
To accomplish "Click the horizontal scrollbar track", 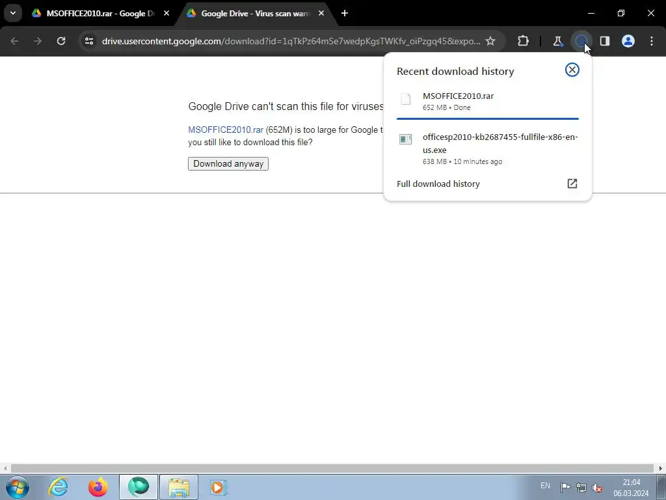I will coord(332,468).
